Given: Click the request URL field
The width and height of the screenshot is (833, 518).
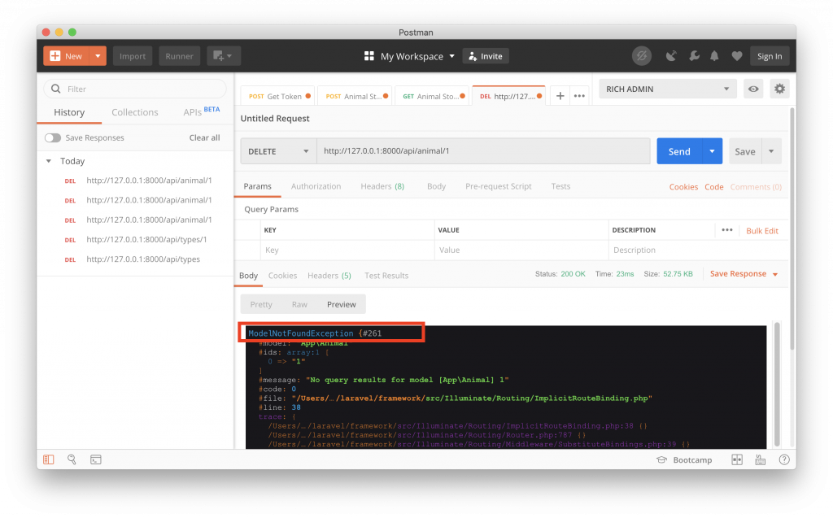Looking at the screenshot, I should [x=483, y=151].
